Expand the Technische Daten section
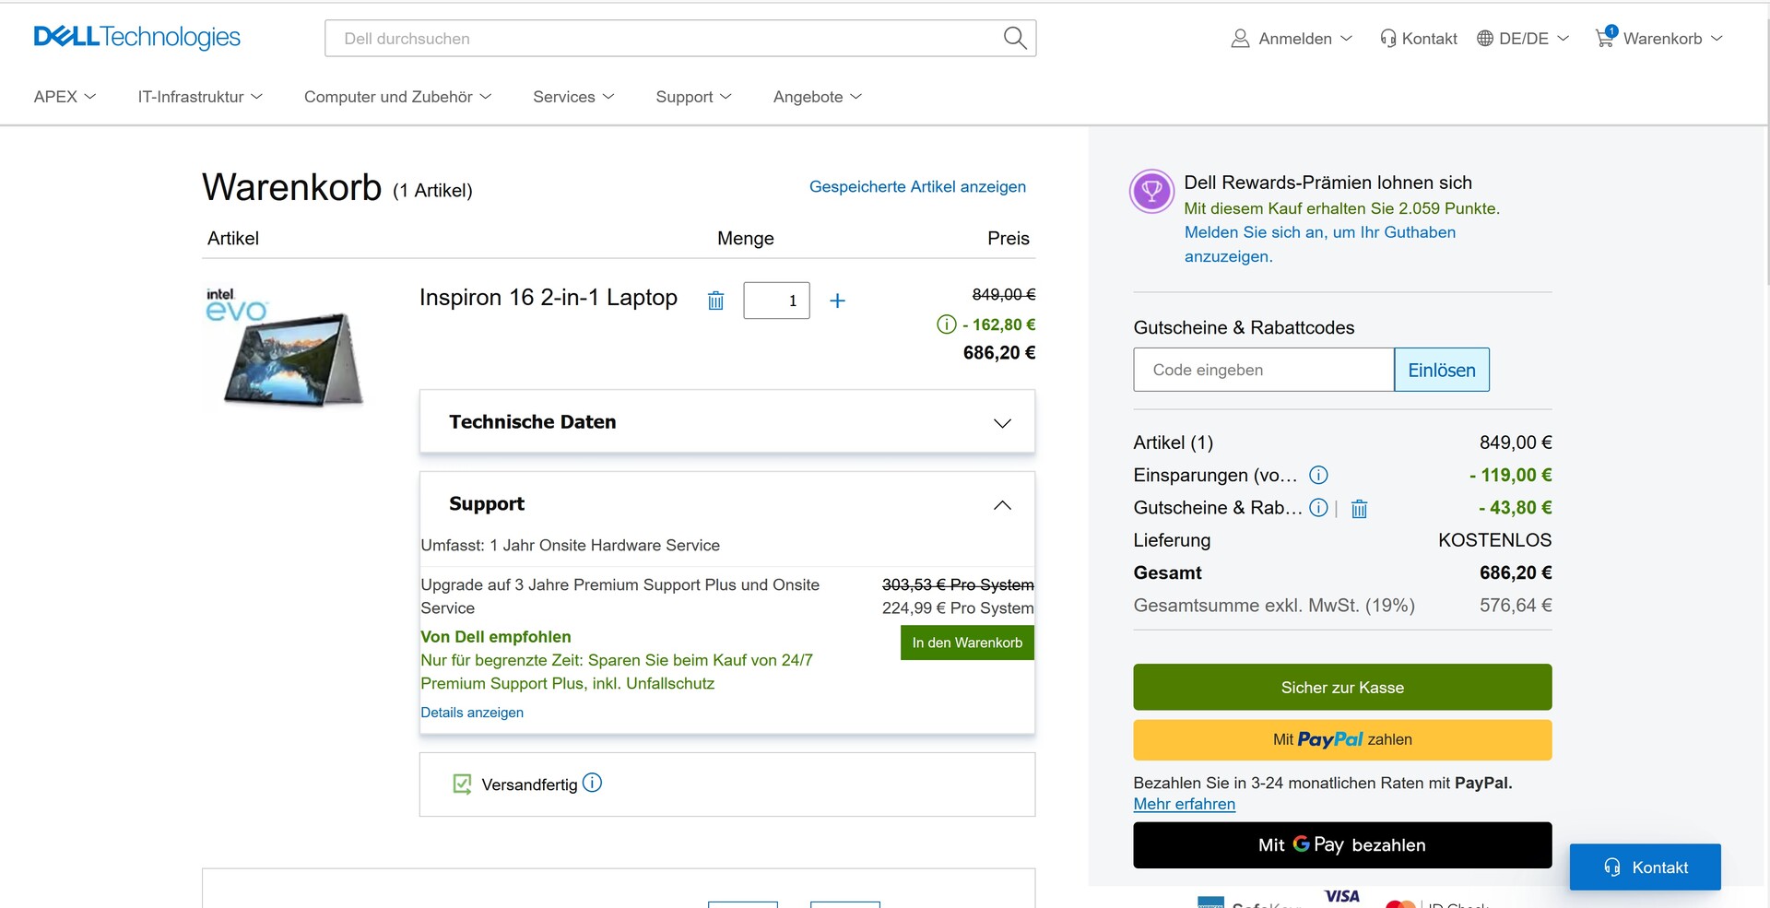The width and height of the screenshot is (1770, 908). click(1002, 422)
